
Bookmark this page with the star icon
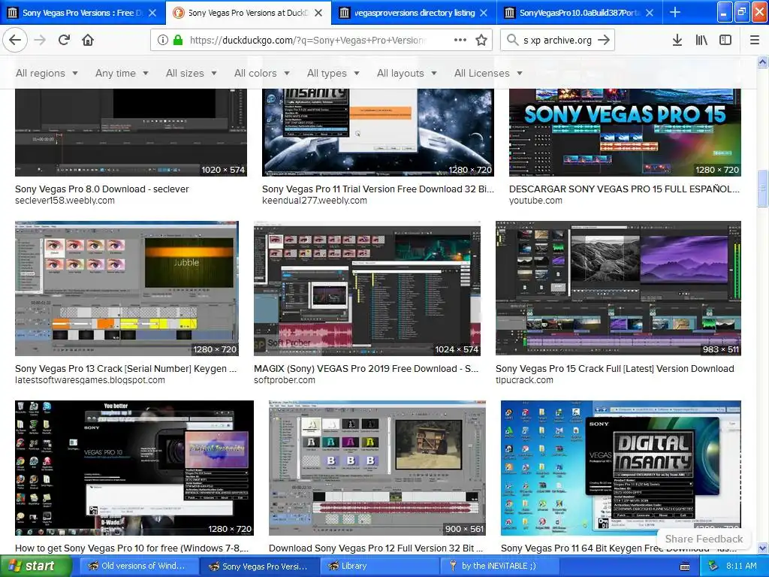tap(481, 41)
